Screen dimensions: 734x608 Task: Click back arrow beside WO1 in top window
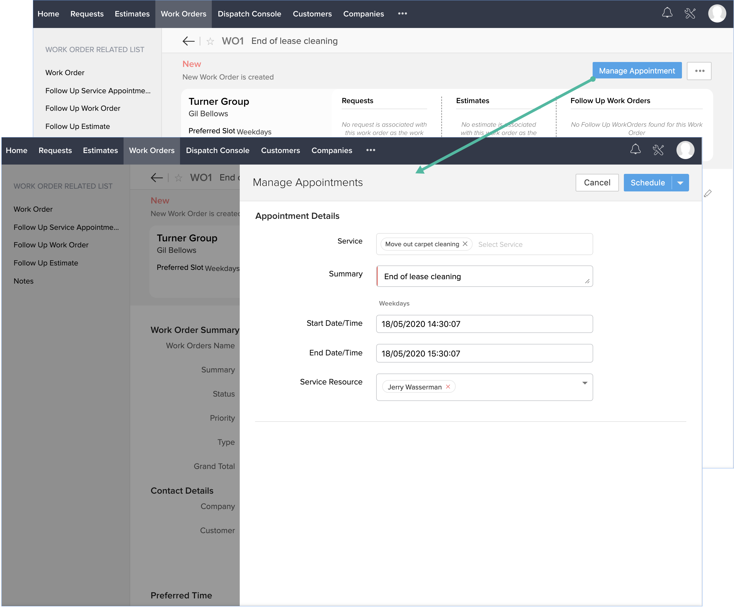click(x=189, y=41)
